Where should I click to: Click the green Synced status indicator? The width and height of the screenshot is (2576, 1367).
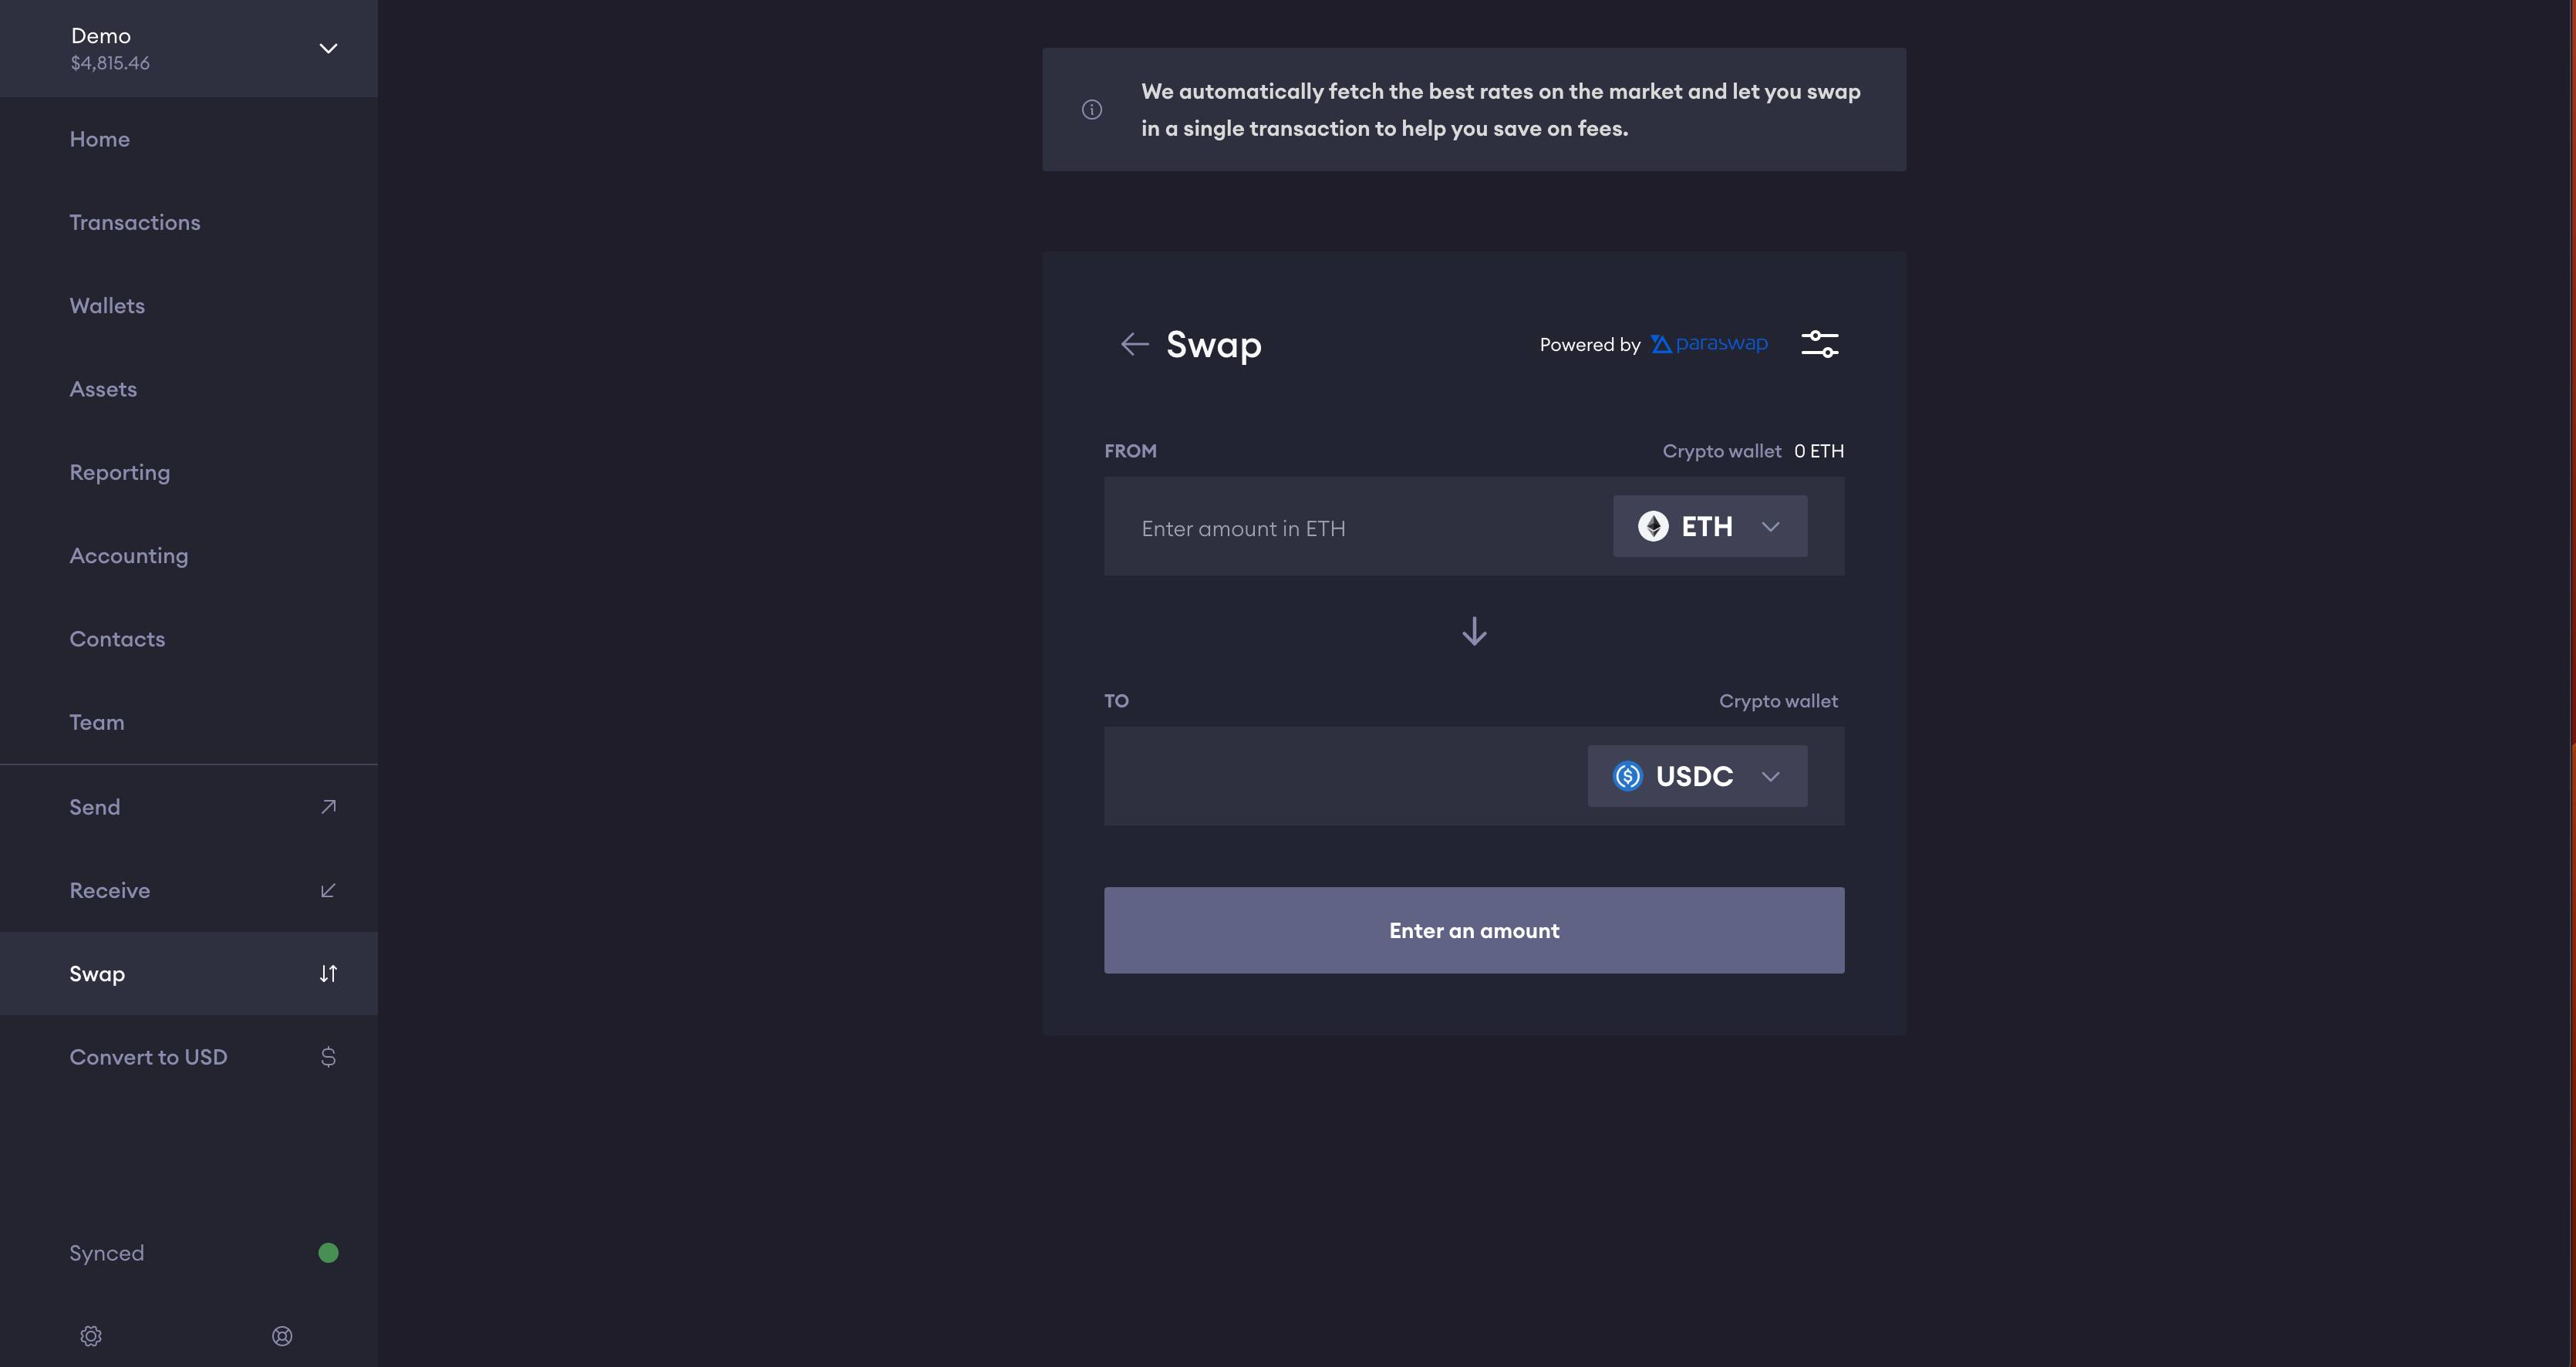point(328,1253)
